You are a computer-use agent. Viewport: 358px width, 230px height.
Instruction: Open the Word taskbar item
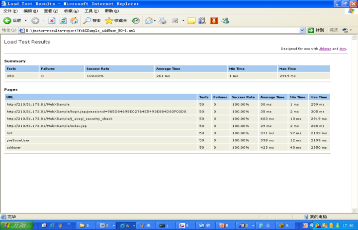click(104, 226)
